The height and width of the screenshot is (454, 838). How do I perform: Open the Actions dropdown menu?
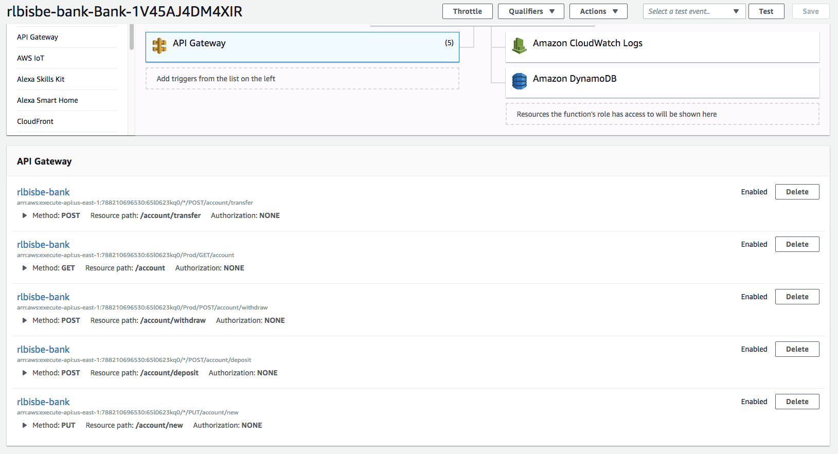598,11
